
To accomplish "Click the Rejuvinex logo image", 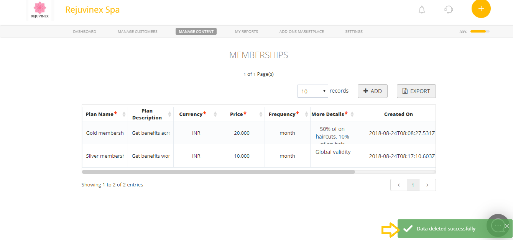I will click(40, 9).
